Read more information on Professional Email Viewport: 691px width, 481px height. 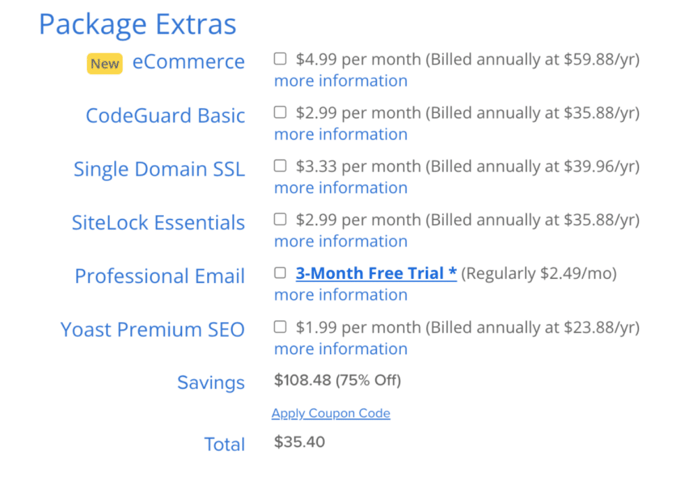pyautogui.click(x=340, y=294)
